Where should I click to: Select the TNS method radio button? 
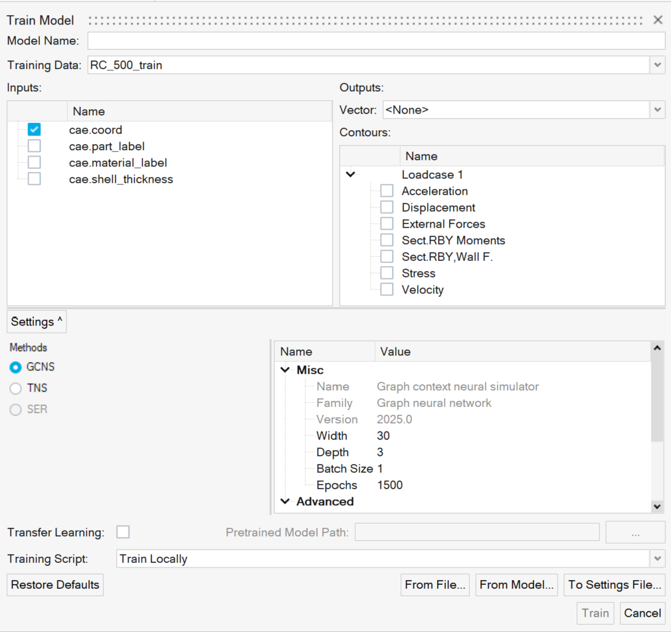(x=16, y=388)
